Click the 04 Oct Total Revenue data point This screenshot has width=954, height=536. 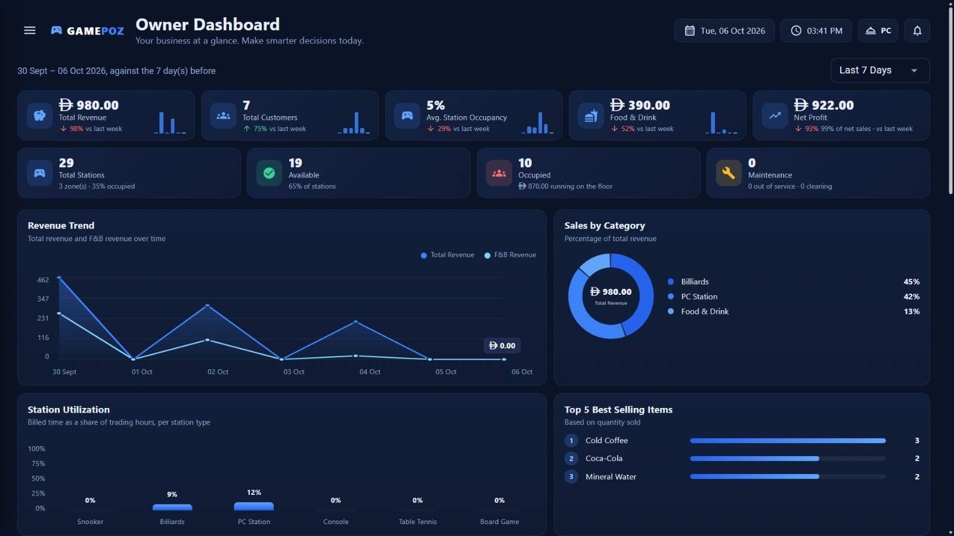point(356,322)
